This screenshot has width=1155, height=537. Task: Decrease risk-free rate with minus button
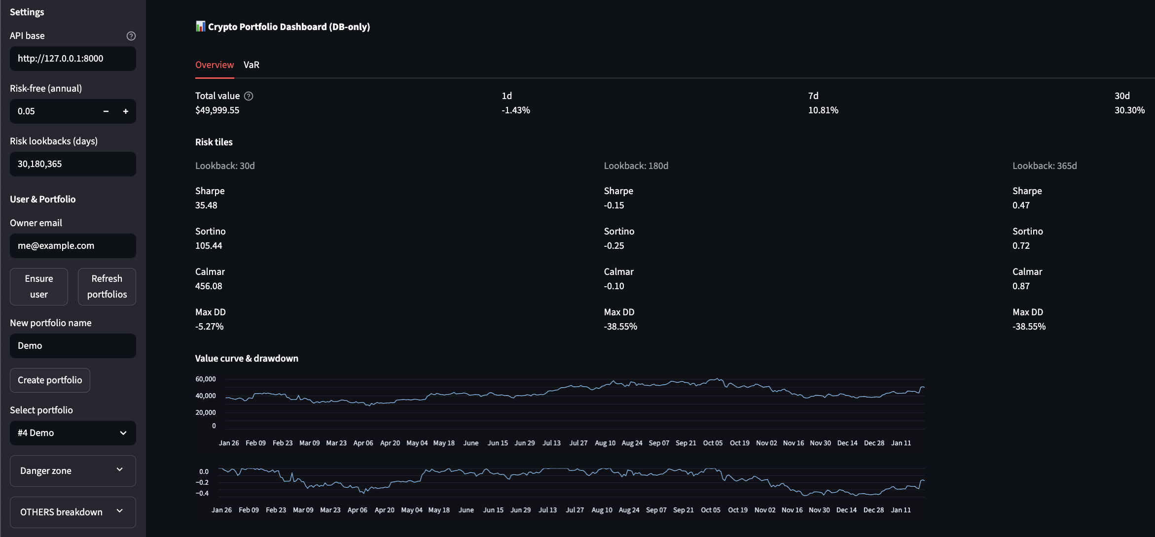point(106,111)
